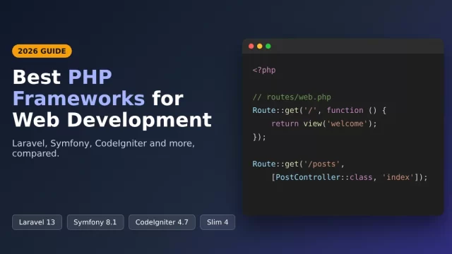Select the Slim 4 tag

[218, 222]
